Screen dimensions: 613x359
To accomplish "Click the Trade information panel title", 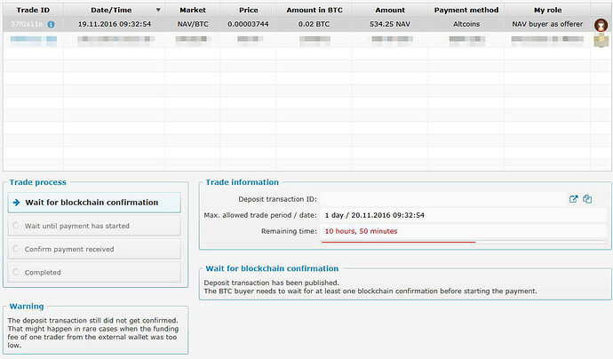I will click(242, 182).
